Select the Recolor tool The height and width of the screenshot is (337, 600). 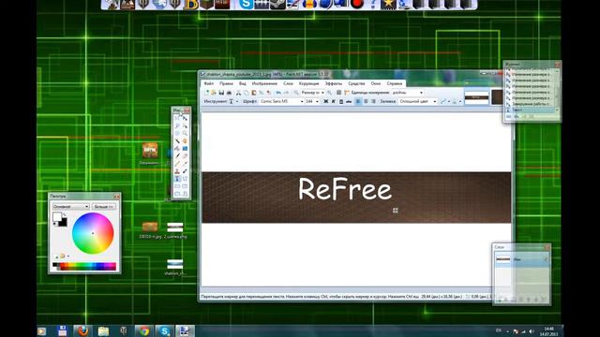tap(185, 171)
